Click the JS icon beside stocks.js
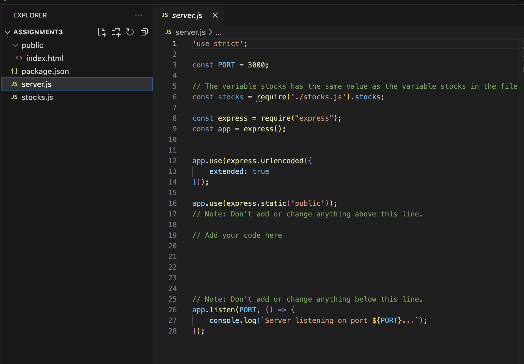Image resolution: width=524 pixels, height=364 pixels. 14,97
